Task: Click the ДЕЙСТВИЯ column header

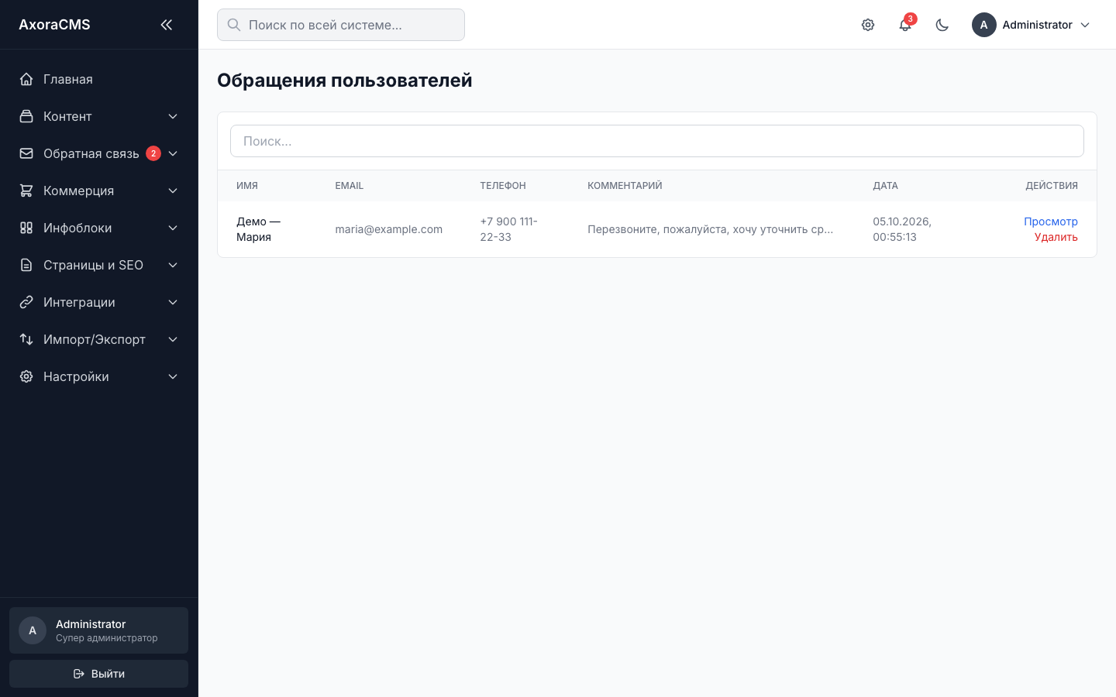Action: coord(1052,186)
